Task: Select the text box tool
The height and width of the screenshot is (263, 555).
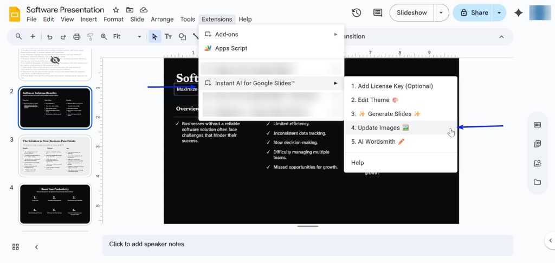Action: pos(168,37)
